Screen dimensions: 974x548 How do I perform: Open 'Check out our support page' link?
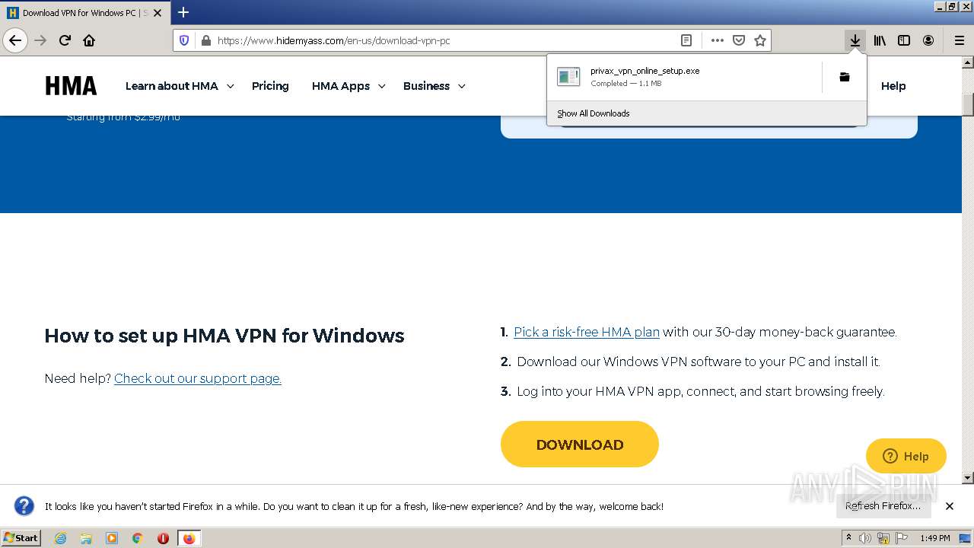coord(198,378)
